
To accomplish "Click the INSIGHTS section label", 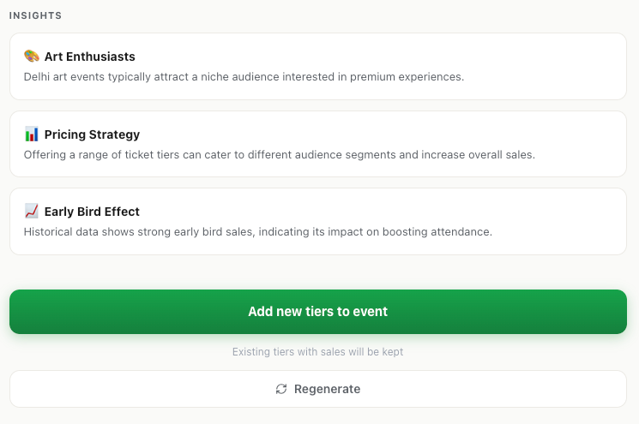I will [35, 15].
